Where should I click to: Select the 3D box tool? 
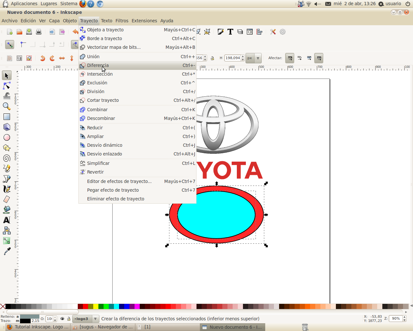(6, 127)
